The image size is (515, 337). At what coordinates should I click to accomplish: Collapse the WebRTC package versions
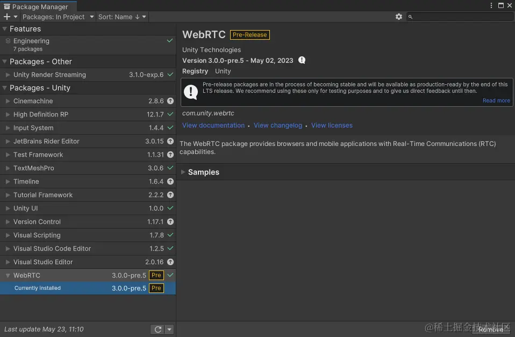click(x=8, y=275)
